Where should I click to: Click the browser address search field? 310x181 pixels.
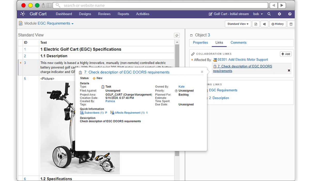point(160,5)
